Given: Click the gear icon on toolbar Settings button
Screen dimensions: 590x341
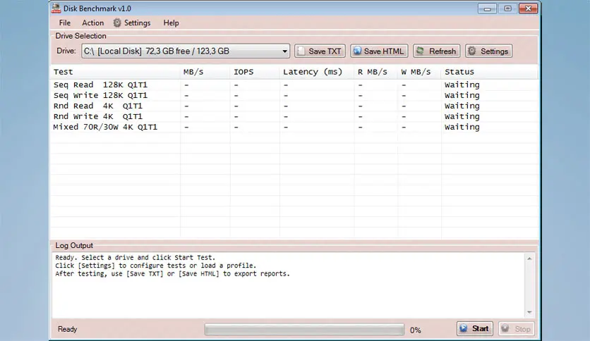Looking at the screenshot, I should (x=472, y=51).
